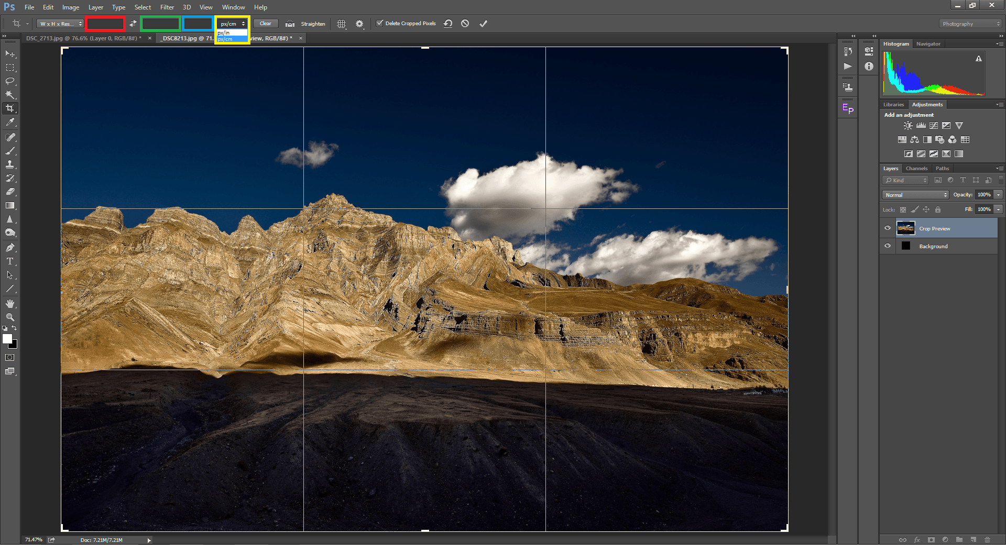The height and width of the screenshot is (545, 1006).
Task: Select the Horizontal Type tool
Action: click(10, 261)
